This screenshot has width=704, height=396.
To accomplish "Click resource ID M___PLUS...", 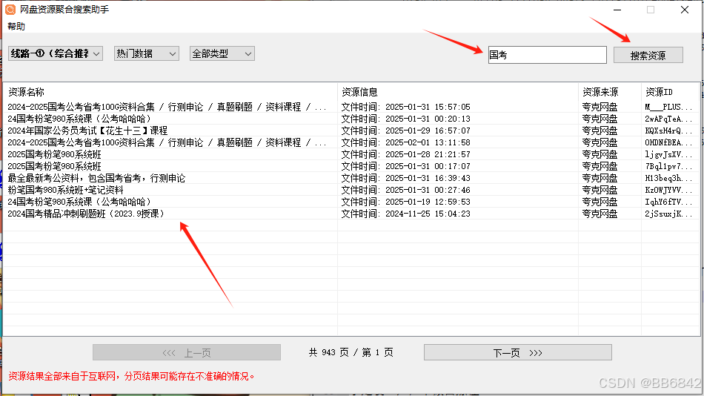I will (668, 107).
